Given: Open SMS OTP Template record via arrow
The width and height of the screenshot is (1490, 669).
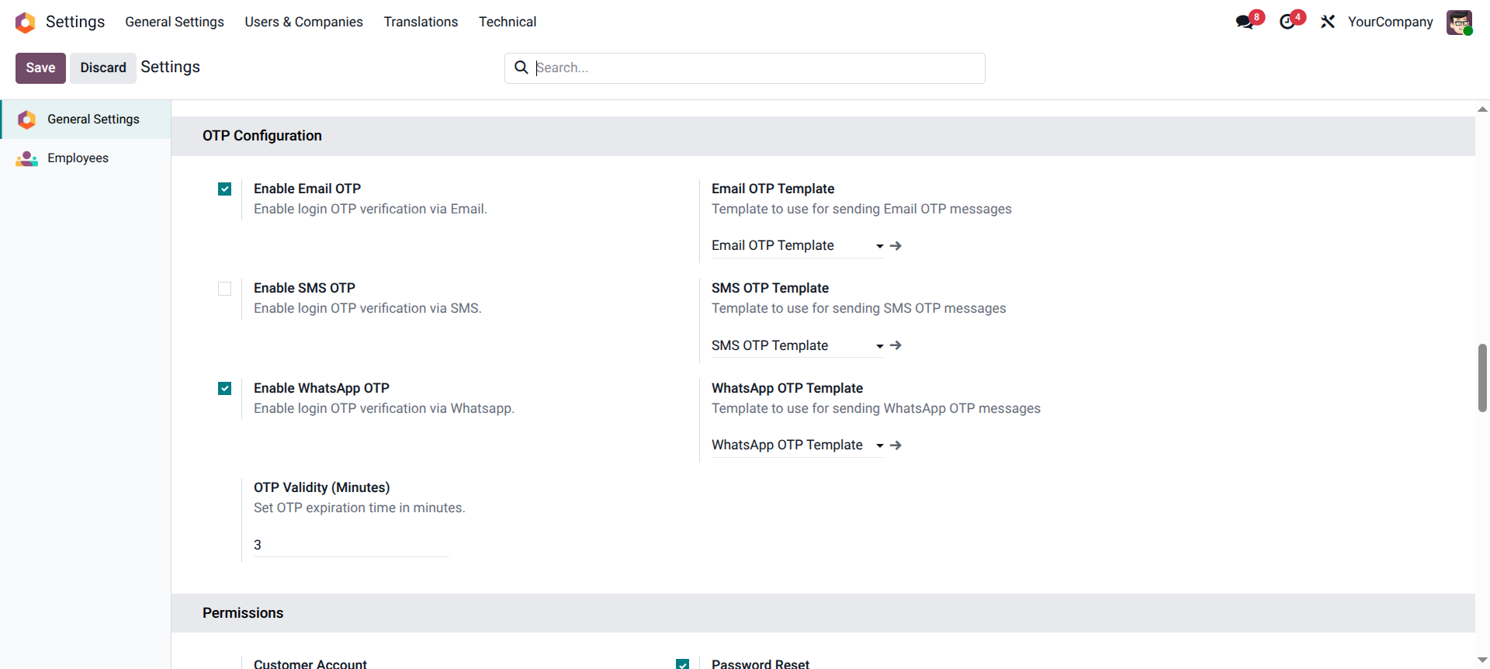Looking at the screenshot, I should (896, 345).
